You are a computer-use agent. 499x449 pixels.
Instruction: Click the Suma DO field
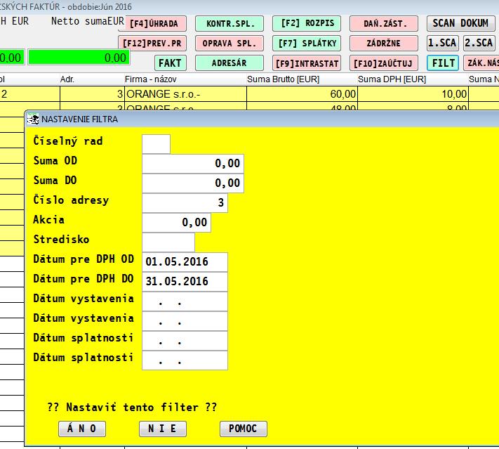click(x=193, y=183)
